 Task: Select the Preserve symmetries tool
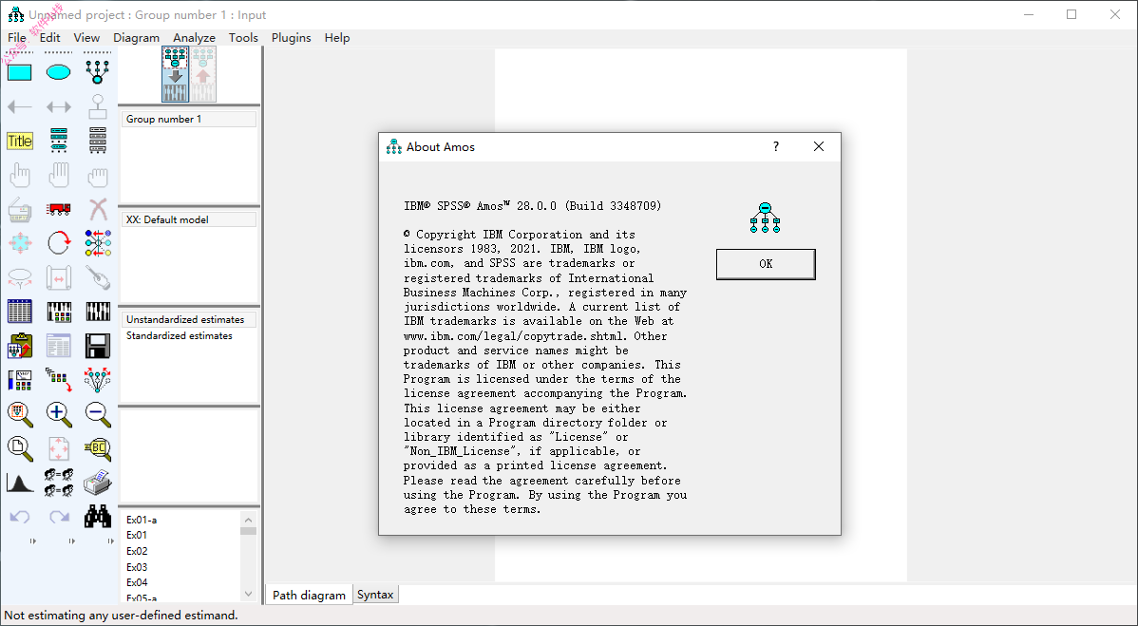pos(98,379)
